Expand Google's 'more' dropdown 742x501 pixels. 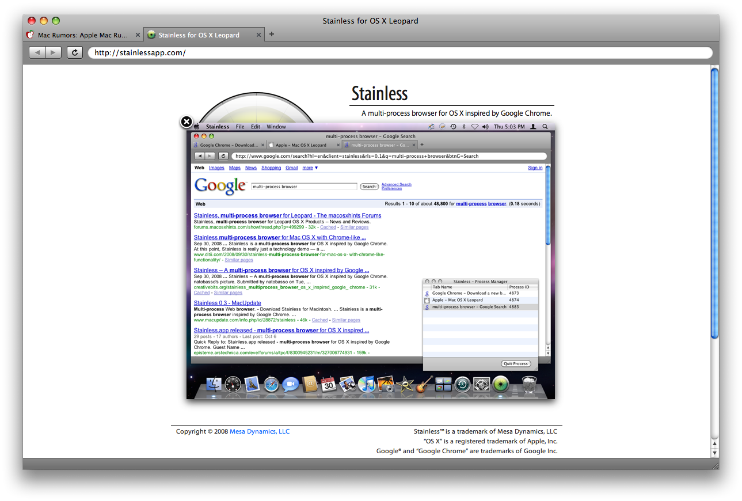pyautogui.click(x=310, y=168)
